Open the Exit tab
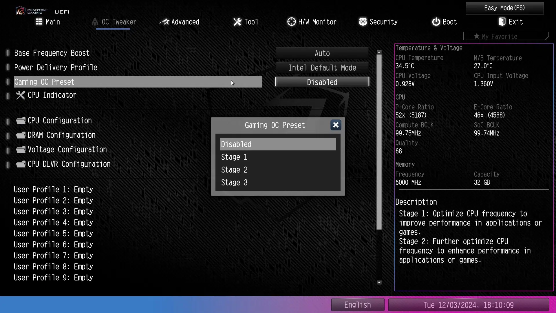 pyautogui.click(x=511, y=22)
